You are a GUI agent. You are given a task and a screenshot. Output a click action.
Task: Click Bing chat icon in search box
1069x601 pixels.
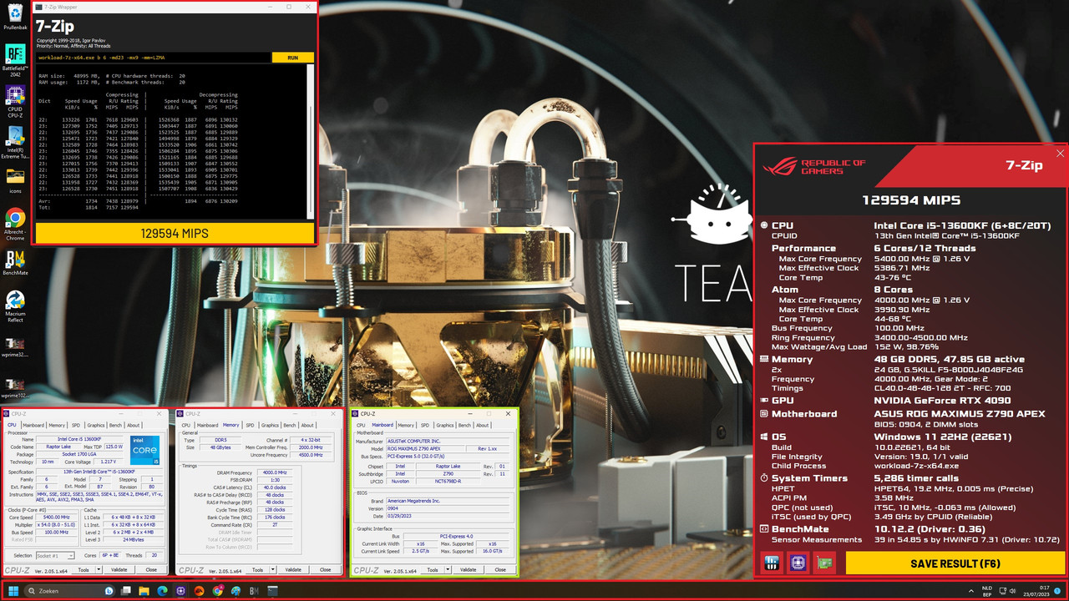click(109, 591)
